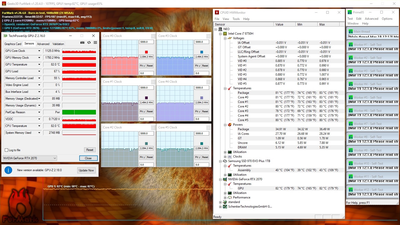Click the Worker #10 Self-Test window icon
400x225 pixels.
[351, 163]
